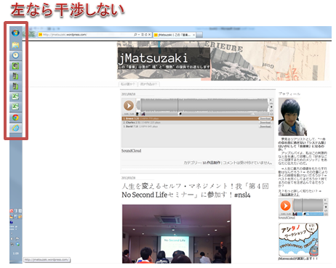Click the プロフィール sidebar heading
Screen dimensions: 336x268
pyautogui.click(x=289, y=94)
